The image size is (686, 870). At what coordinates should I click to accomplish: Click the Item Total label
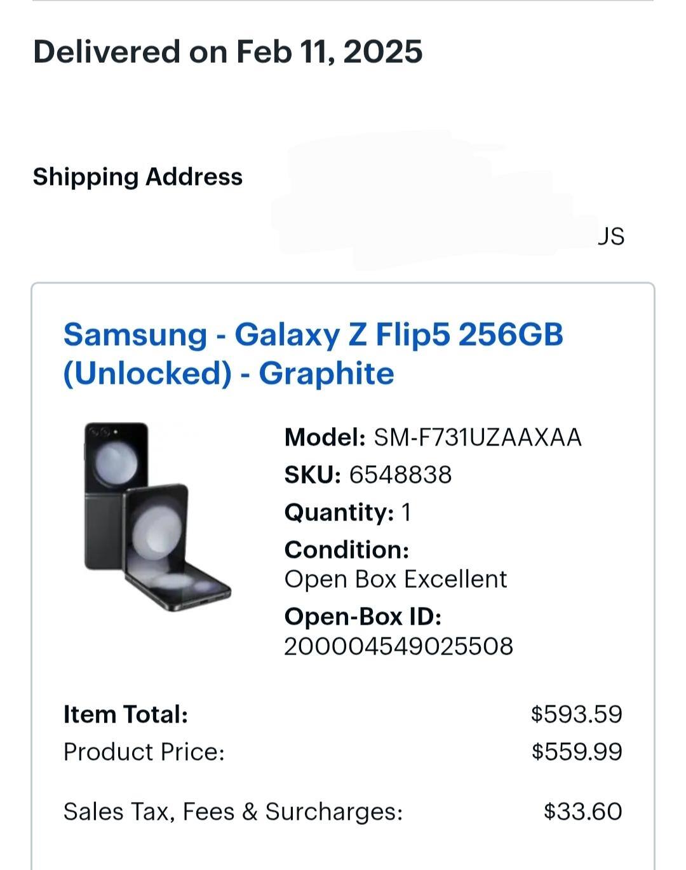(126, 714)
